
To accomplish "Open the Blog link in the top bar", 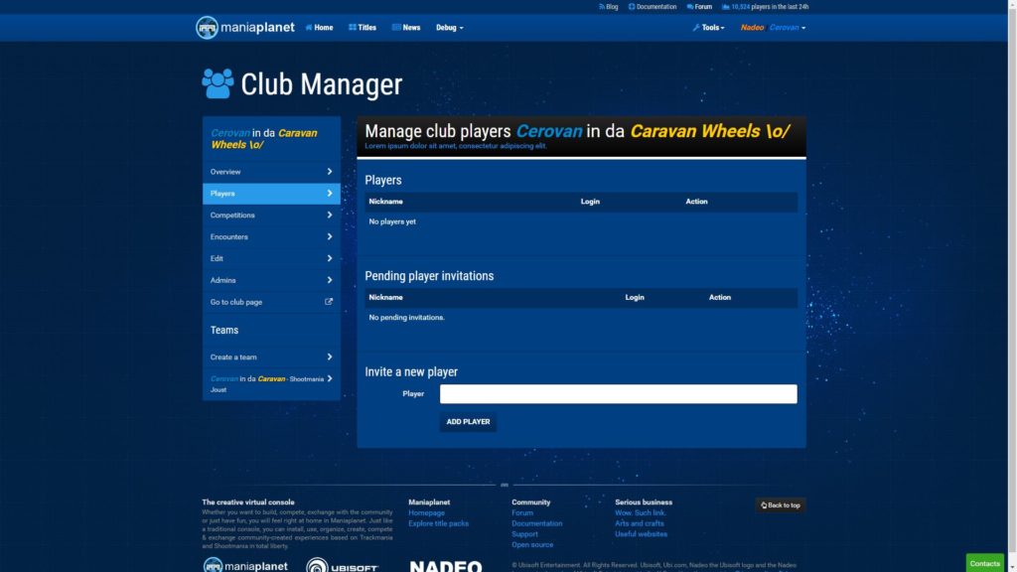I will 608,7.
